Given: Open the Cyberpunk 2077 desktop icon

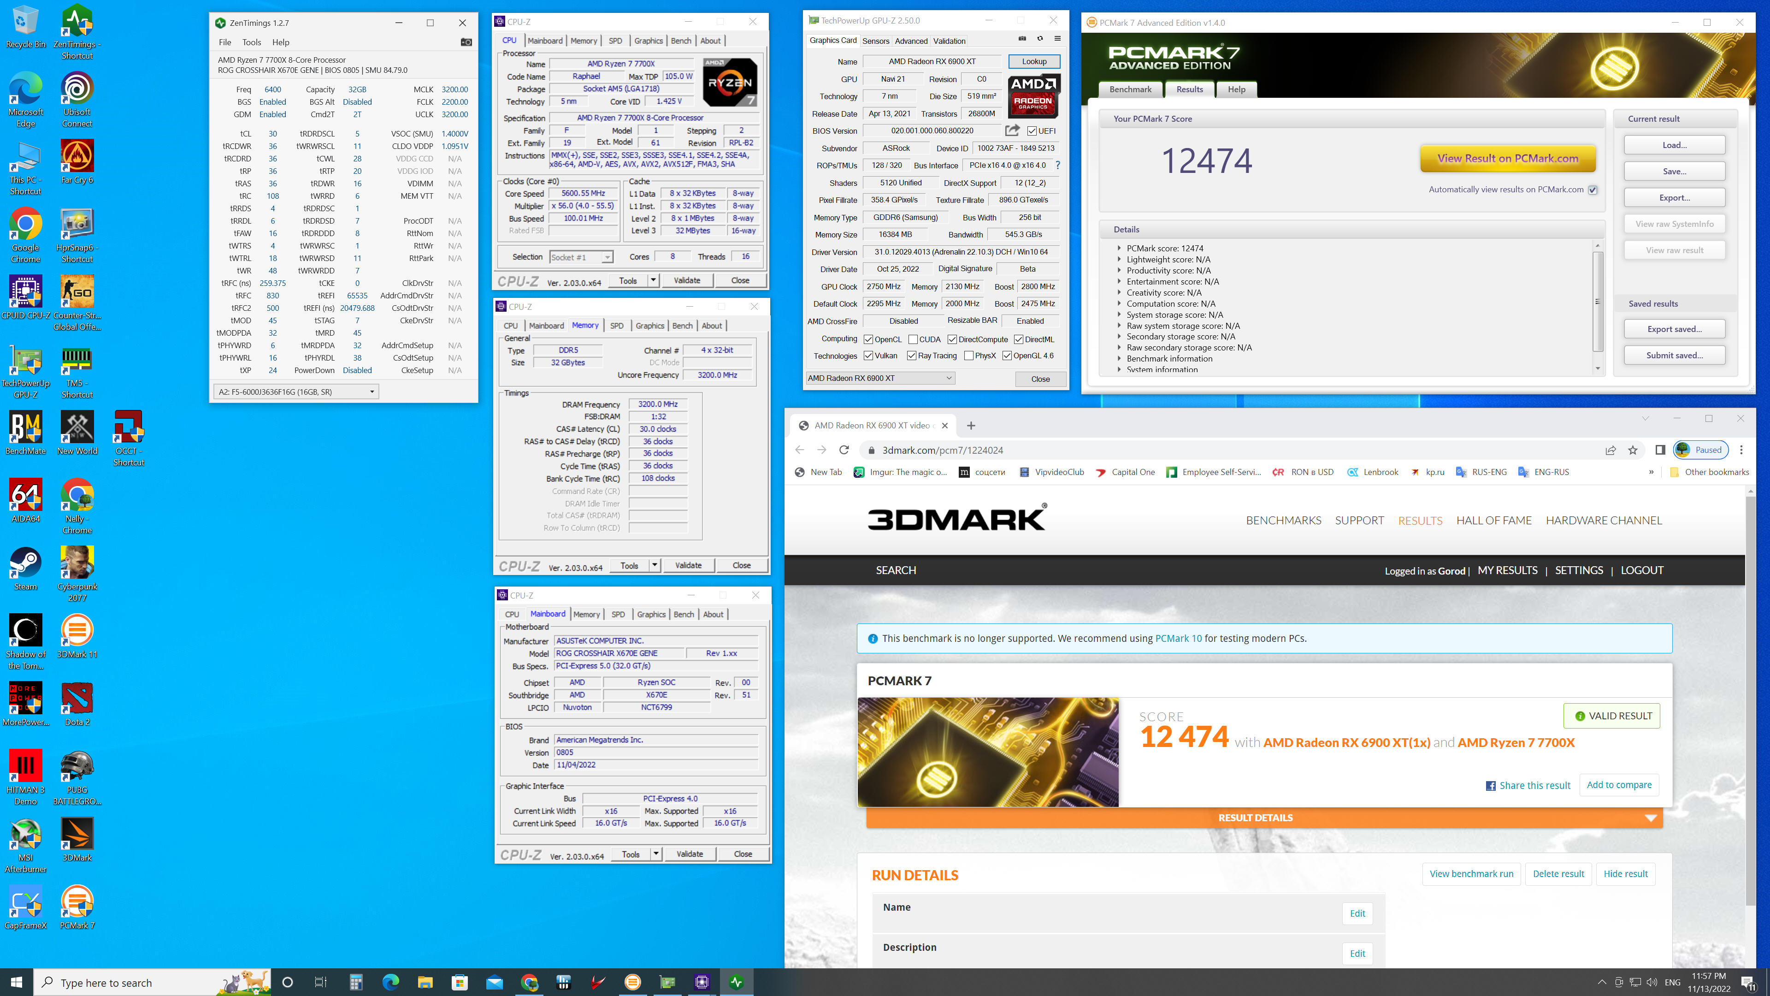Looking at the screenshot, I should point(77,574).
